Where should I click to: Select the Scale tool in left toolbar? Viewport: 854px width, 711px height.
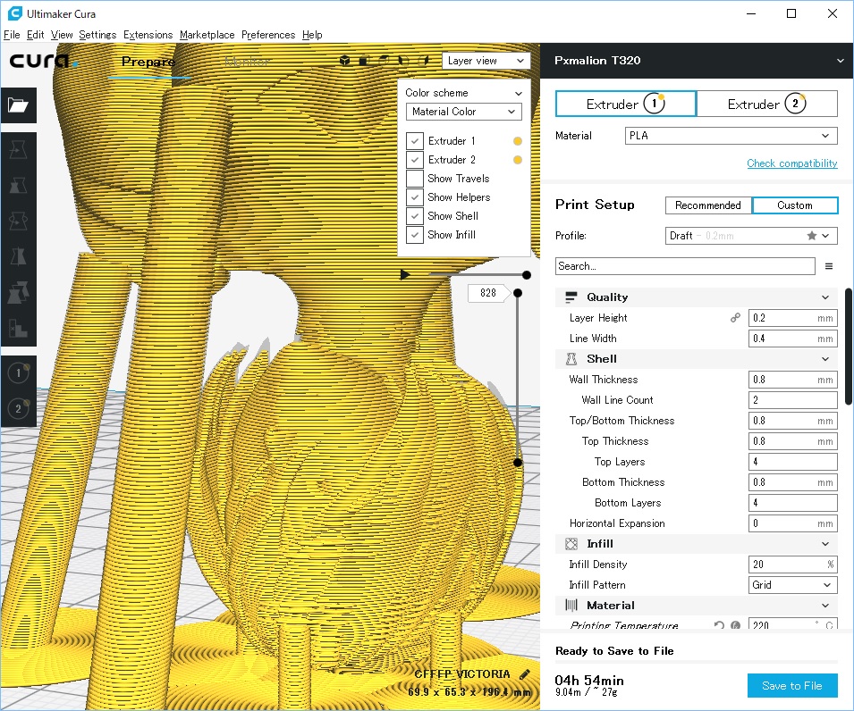(x=18, y=186)
